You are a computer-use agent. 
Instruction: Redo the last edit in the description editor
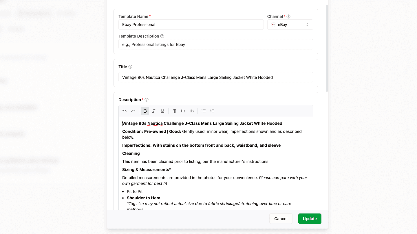[x=133, y=111]
